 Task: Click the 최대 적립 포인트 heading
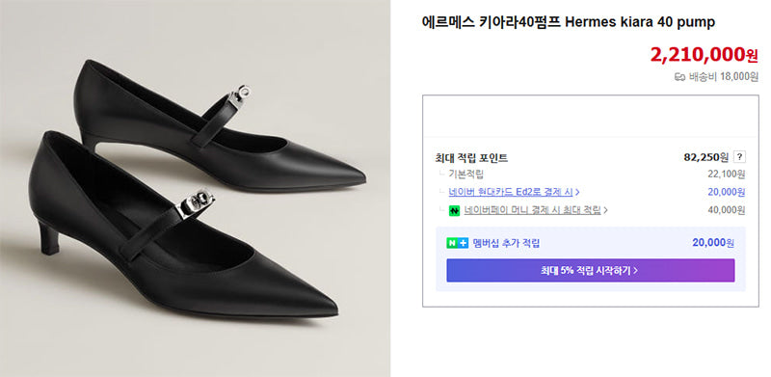pyautogui.click(x=471, y=158)
